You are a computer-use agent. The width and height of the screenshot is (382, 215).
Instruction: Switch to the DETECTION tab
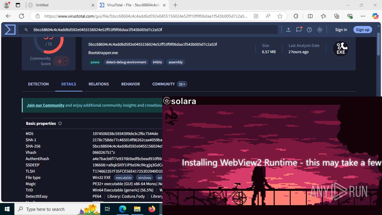[x=38, y=84]
